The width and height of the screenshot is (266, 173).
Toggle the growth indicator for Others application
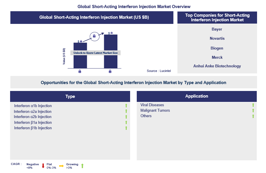(x=253, y=116)
